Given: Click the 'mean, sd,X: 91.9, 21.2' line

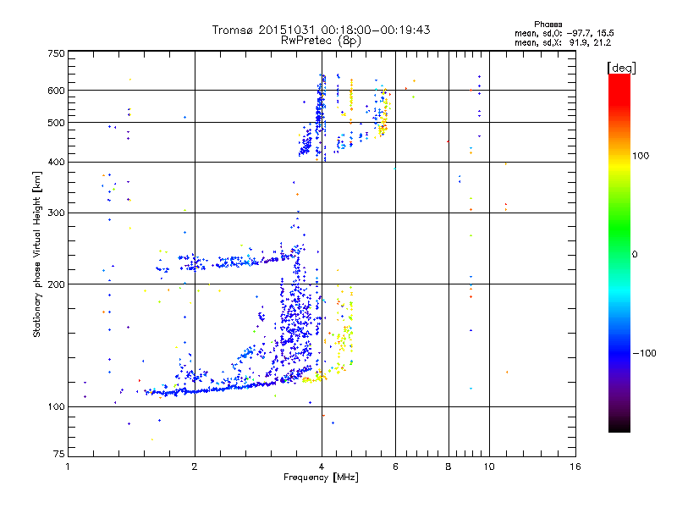Looking at the screenshot, I should click(x=563, y=42).
